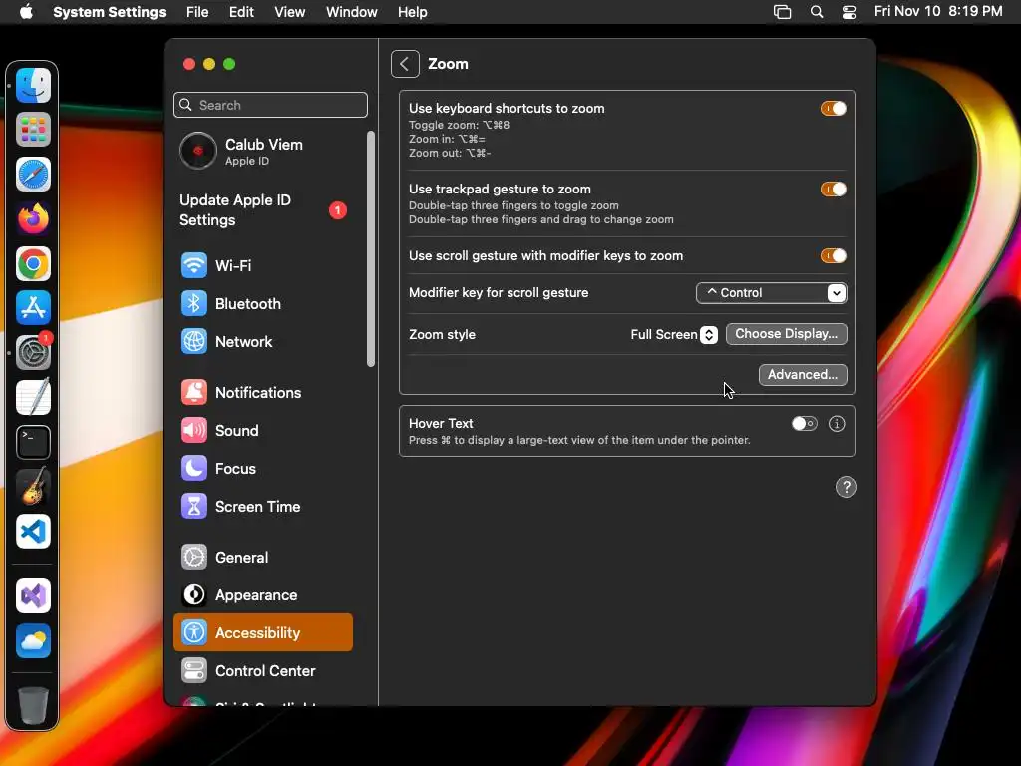Image resolution: width=1021 pixels, height=766 pixels.
Task: Open Terminal from the Dock
Action: [33, 442]
